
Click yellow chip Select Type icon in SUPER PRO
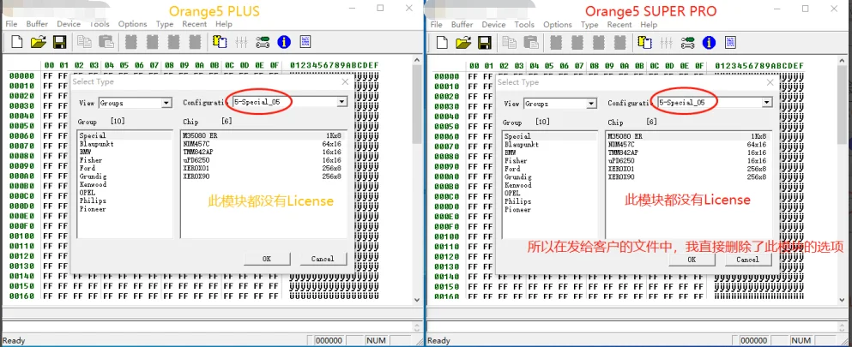644,42
